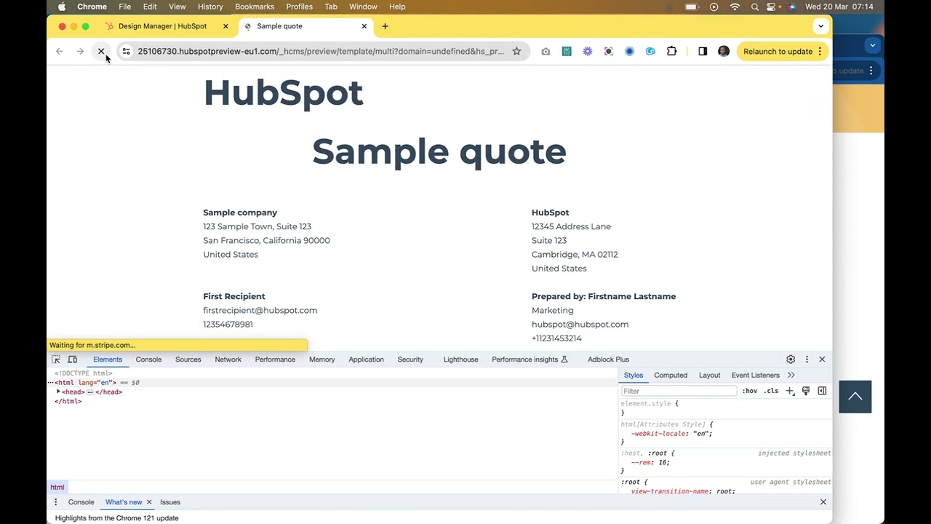931x524 pixels.
Task: Click the styles Filter input field
Action: pos(679,391)
